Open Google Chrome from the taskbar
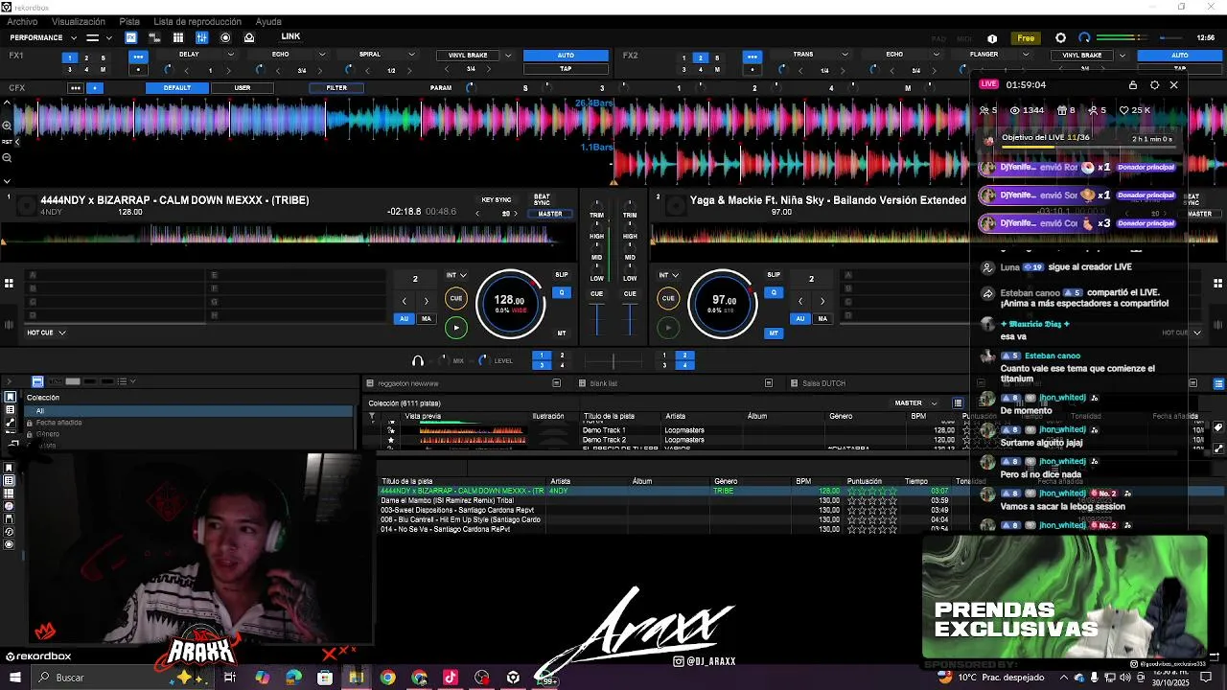Screen dimensions: 1227x690 point(387,678)
